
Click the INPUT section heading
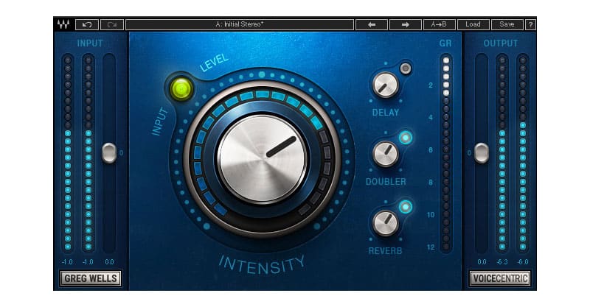pyautogui.click(x=90, y=43)
